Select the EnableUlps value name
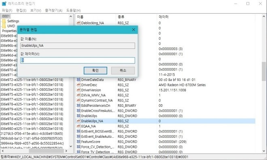The width and height of the screenshot is (267, 160). point(89,116)
